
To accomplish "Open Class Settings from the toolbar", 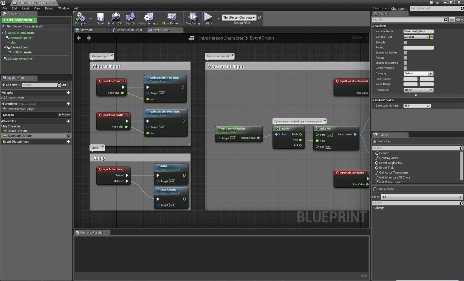I will [x=148, y=18].
